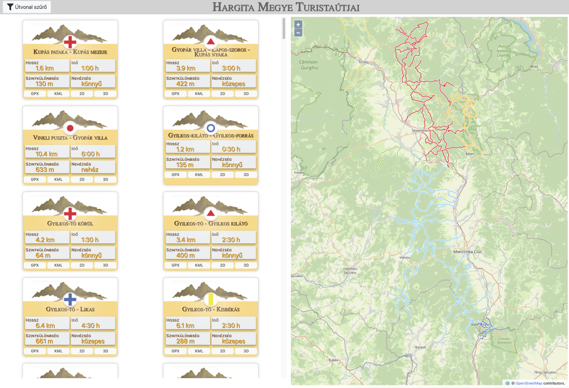This screenshot has height=388, width=569.
Task: Download GPX for Gyopár villa - Lapos-szoros route
Action: (176, 93)
